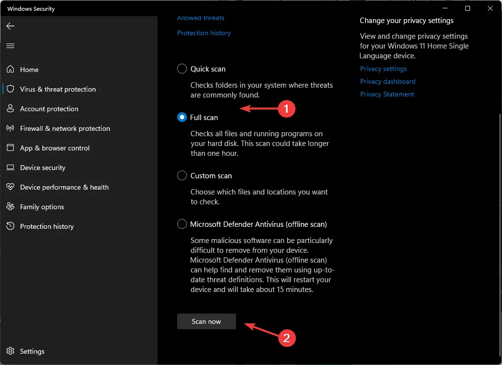Click the Windows Security window title
The image size is (502, 365).
[31, 9]
